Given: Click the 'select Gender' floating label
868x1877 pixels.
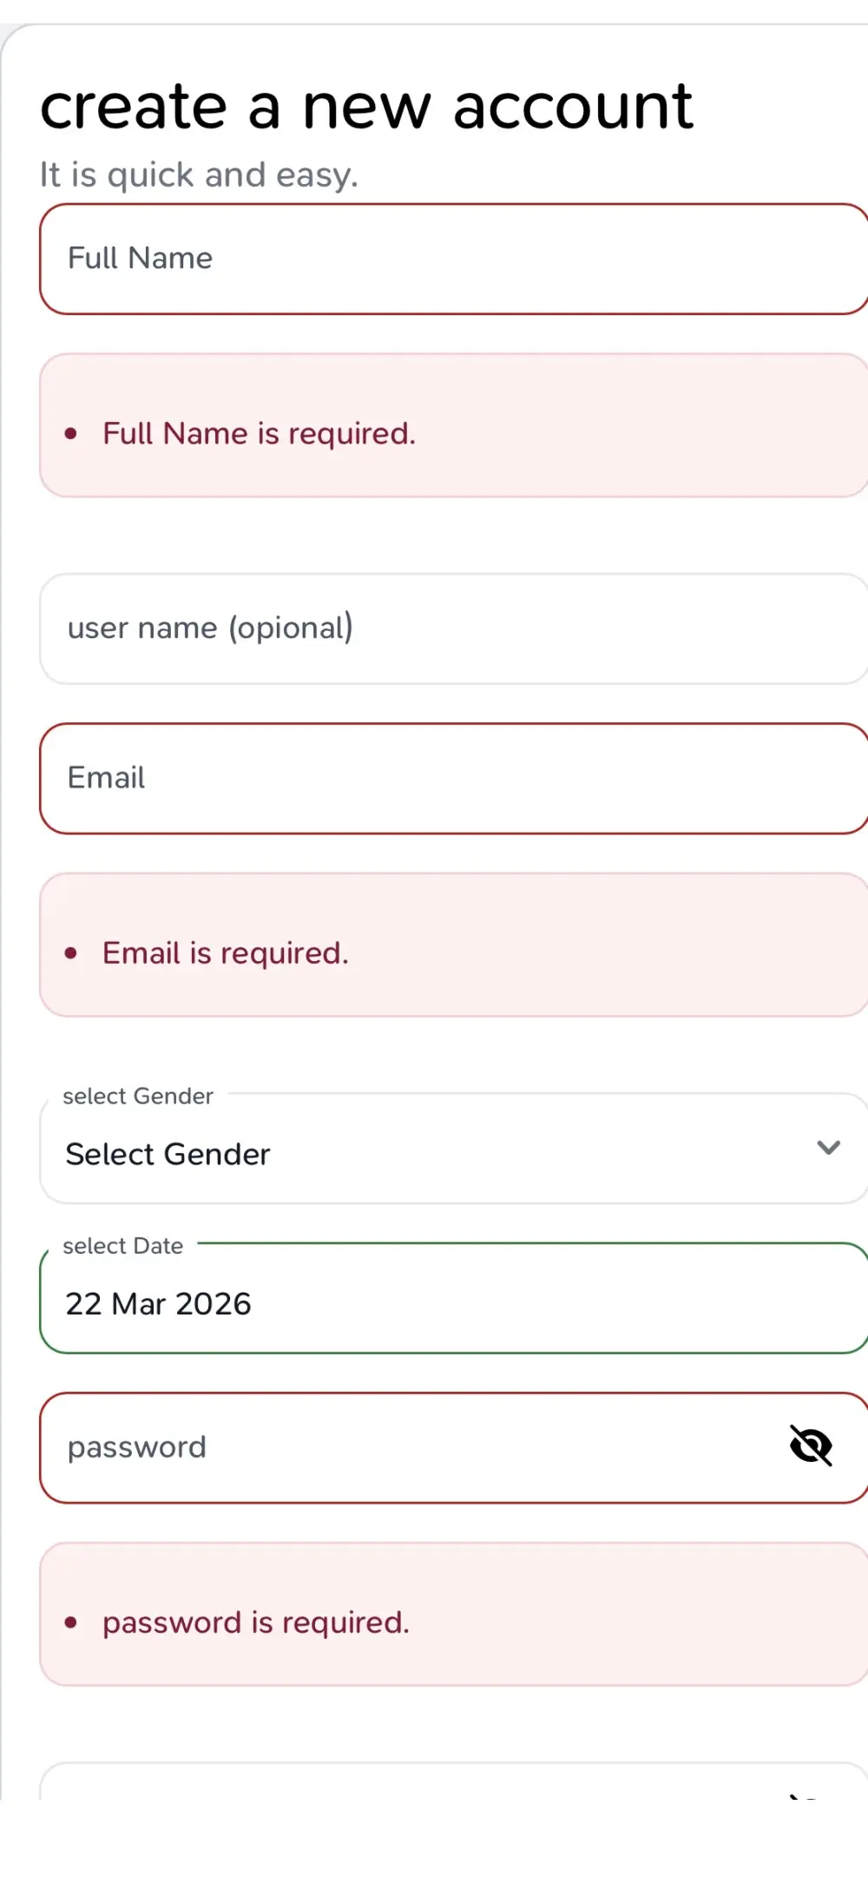Looking at the screenshot, I should click(136, 1096).
